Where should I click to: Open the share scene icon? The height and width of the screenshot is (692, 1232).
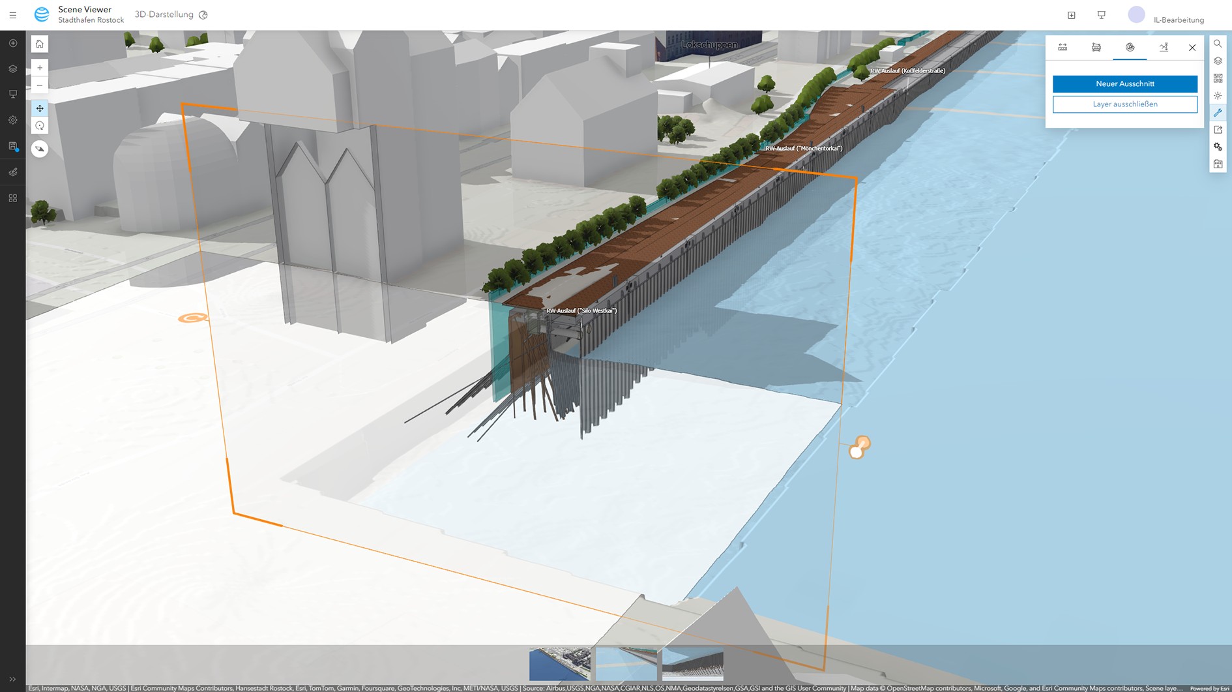pyautogui.click(x=1218, y=130)
